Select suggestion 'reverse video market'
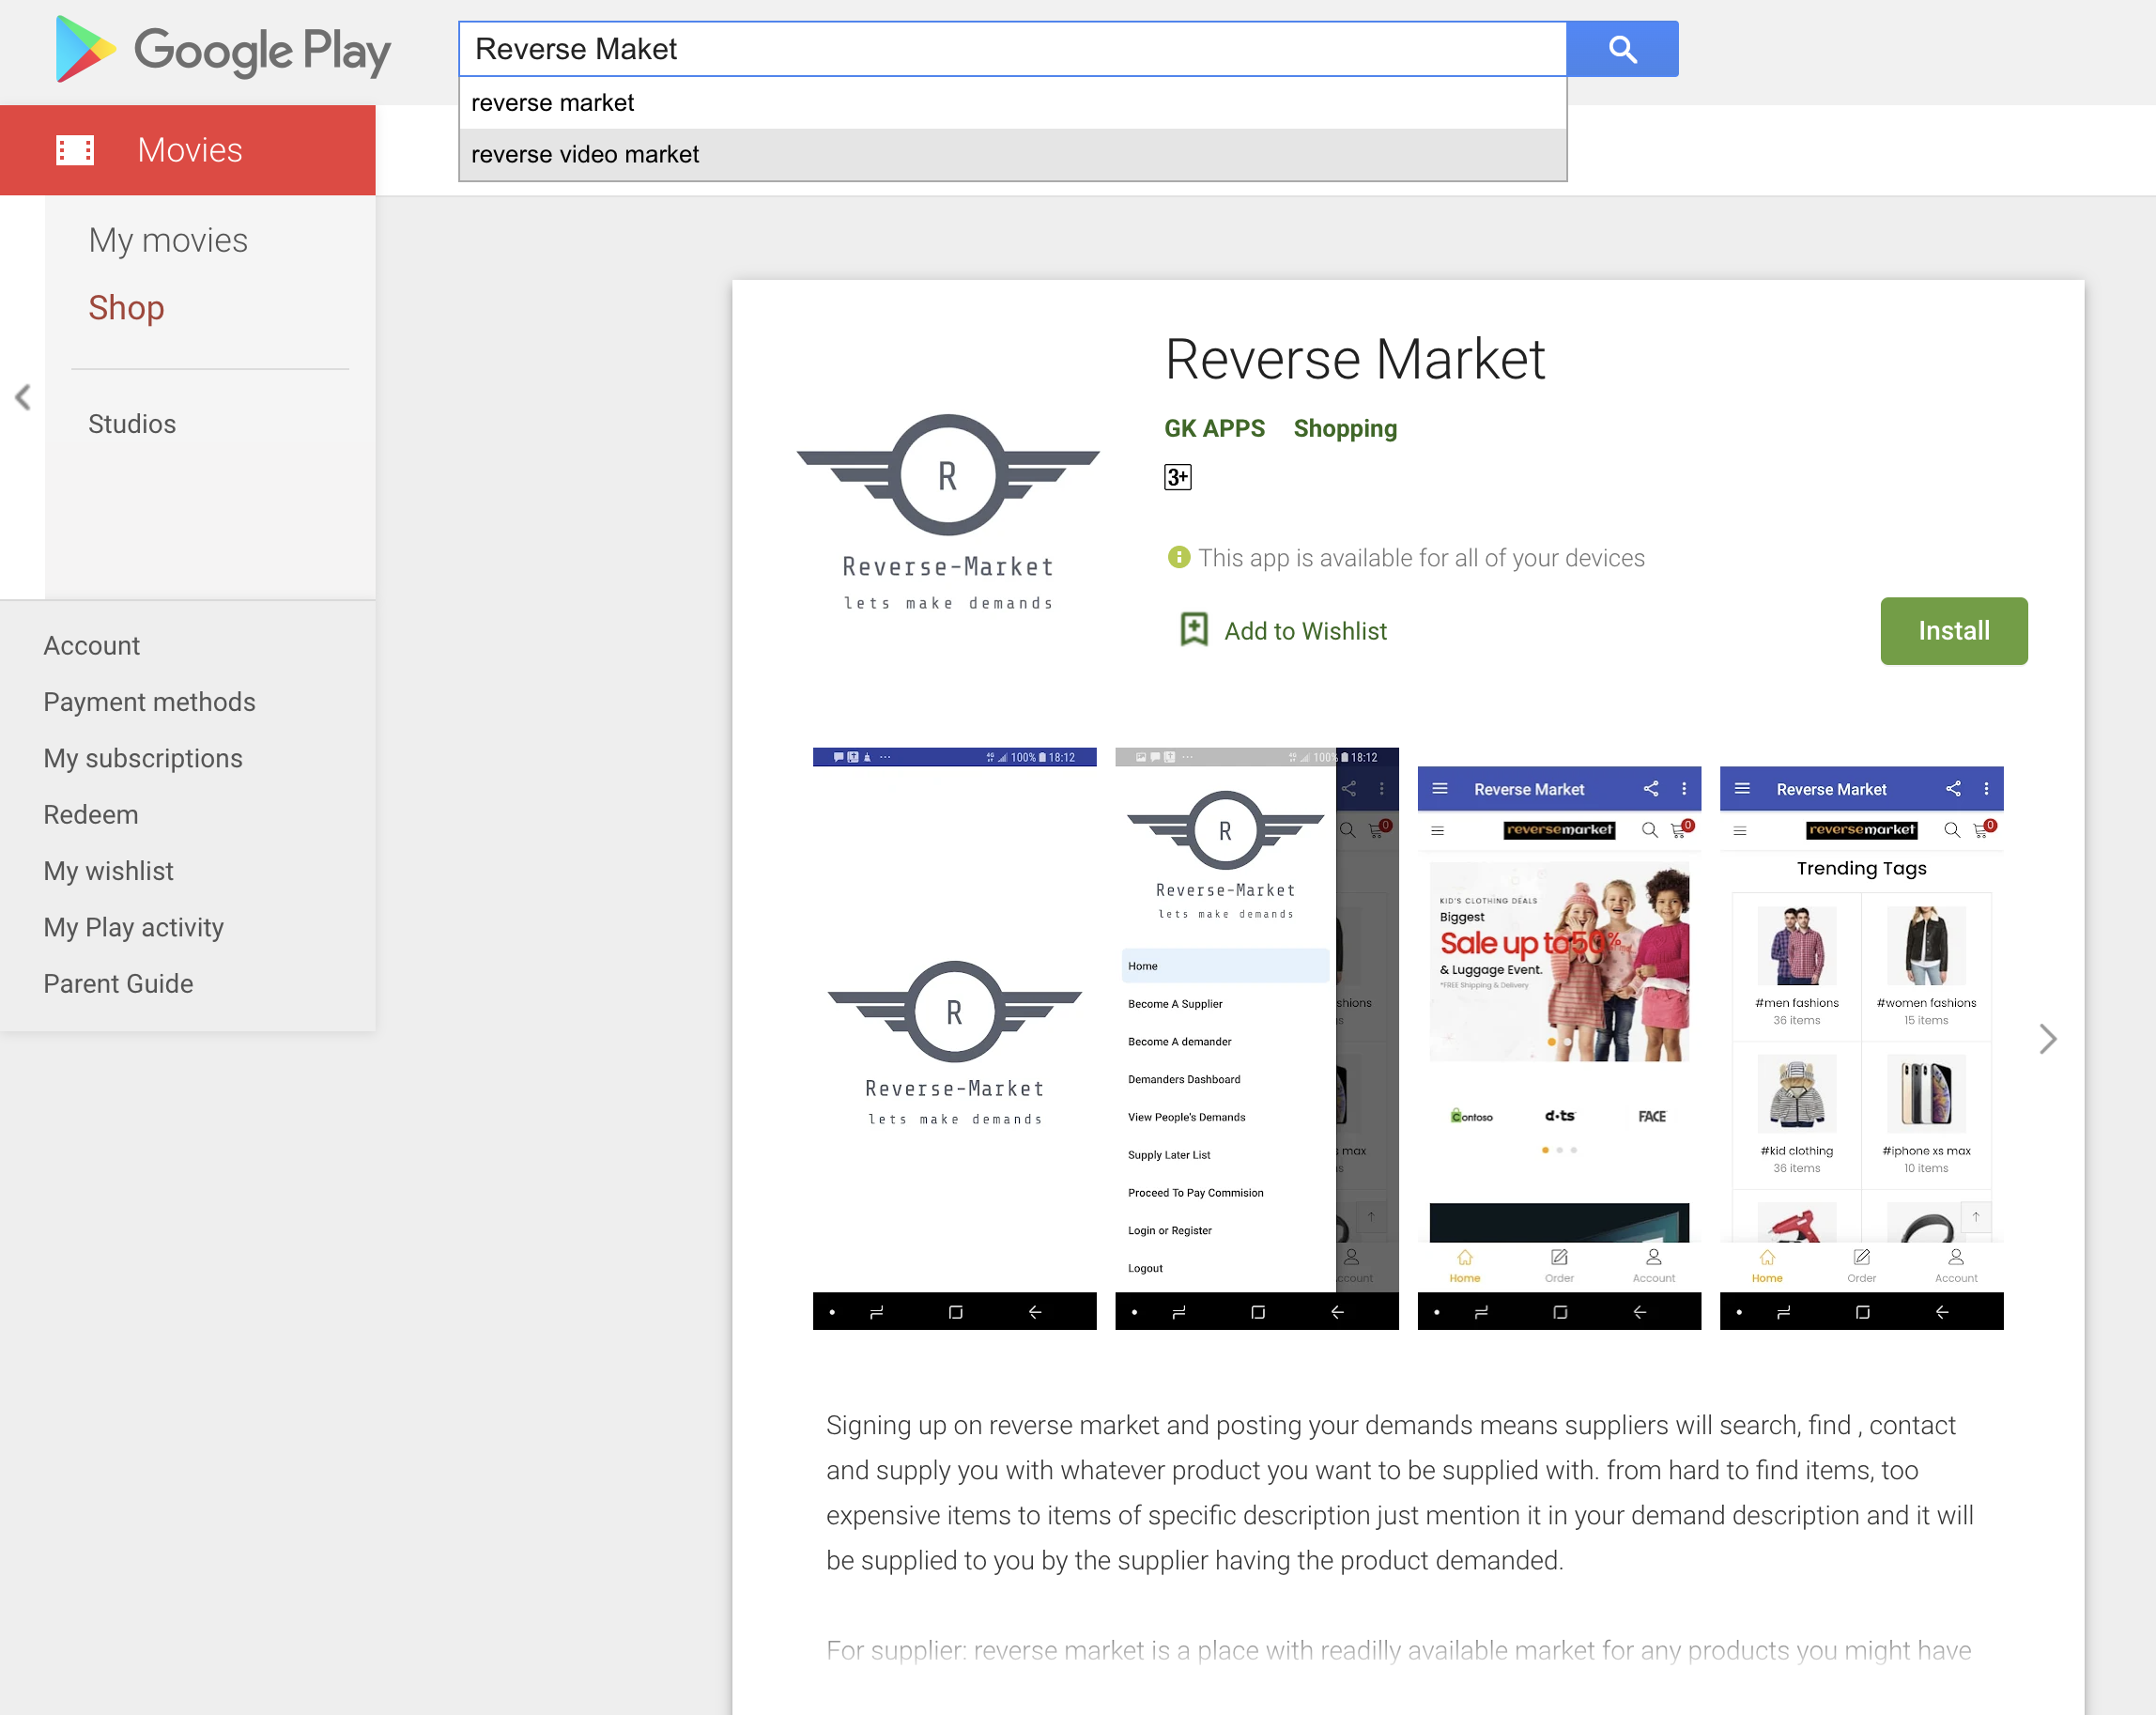 [x=1012, y=155]
